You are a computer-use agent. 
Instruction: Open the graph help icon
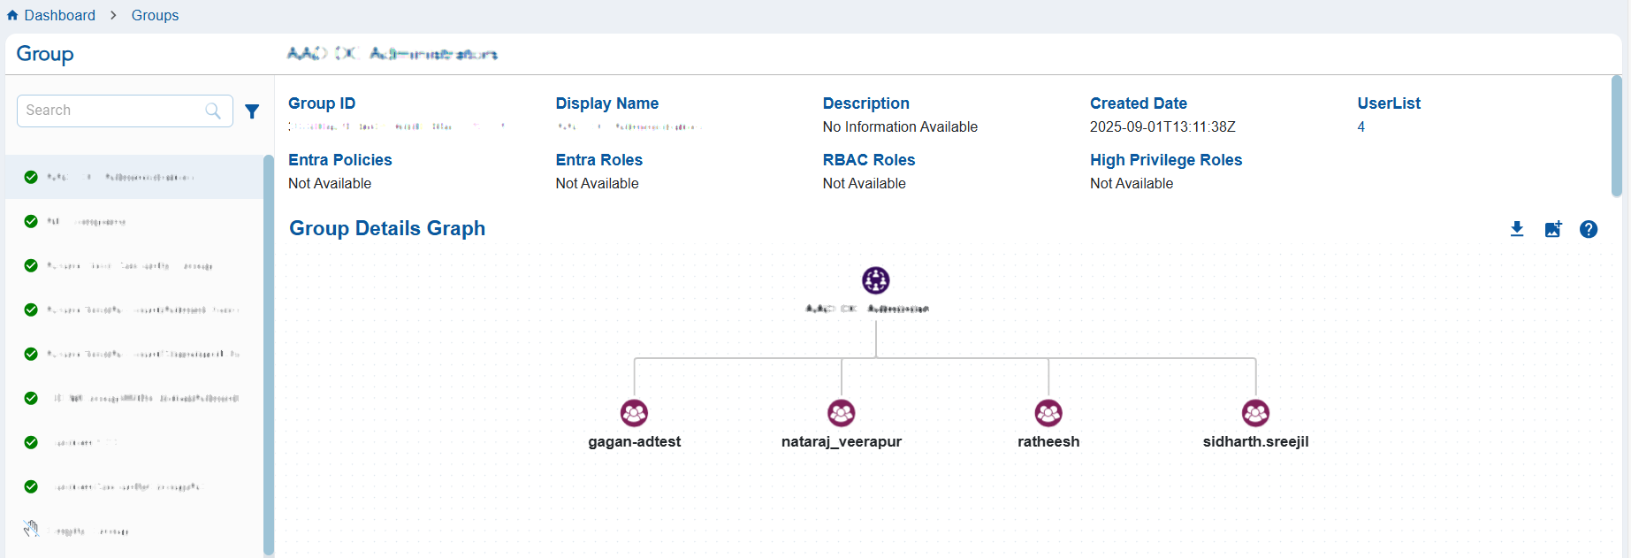pos(1589,229)
